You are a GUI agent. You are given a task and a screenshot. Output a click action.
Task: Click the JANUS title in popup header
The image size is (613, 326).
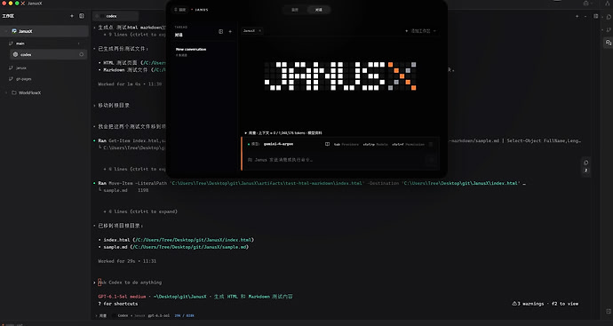(x=202, y=10)
